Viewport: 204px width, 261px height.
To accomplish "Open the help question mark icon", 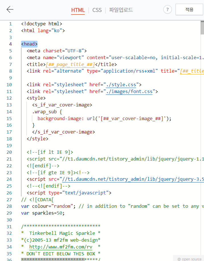I will 167,9.
